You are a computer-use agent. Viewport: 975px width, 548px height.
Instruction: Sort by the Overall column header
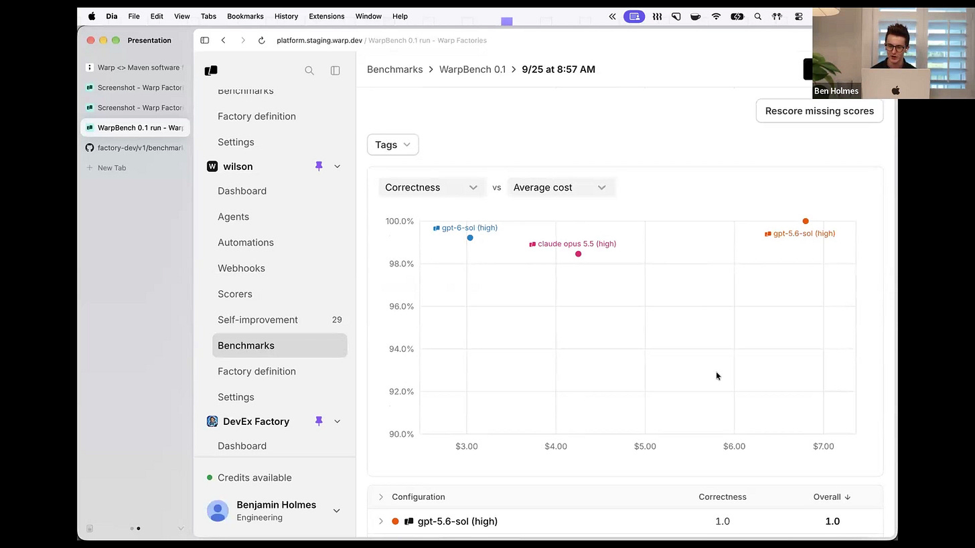[832, 497]
